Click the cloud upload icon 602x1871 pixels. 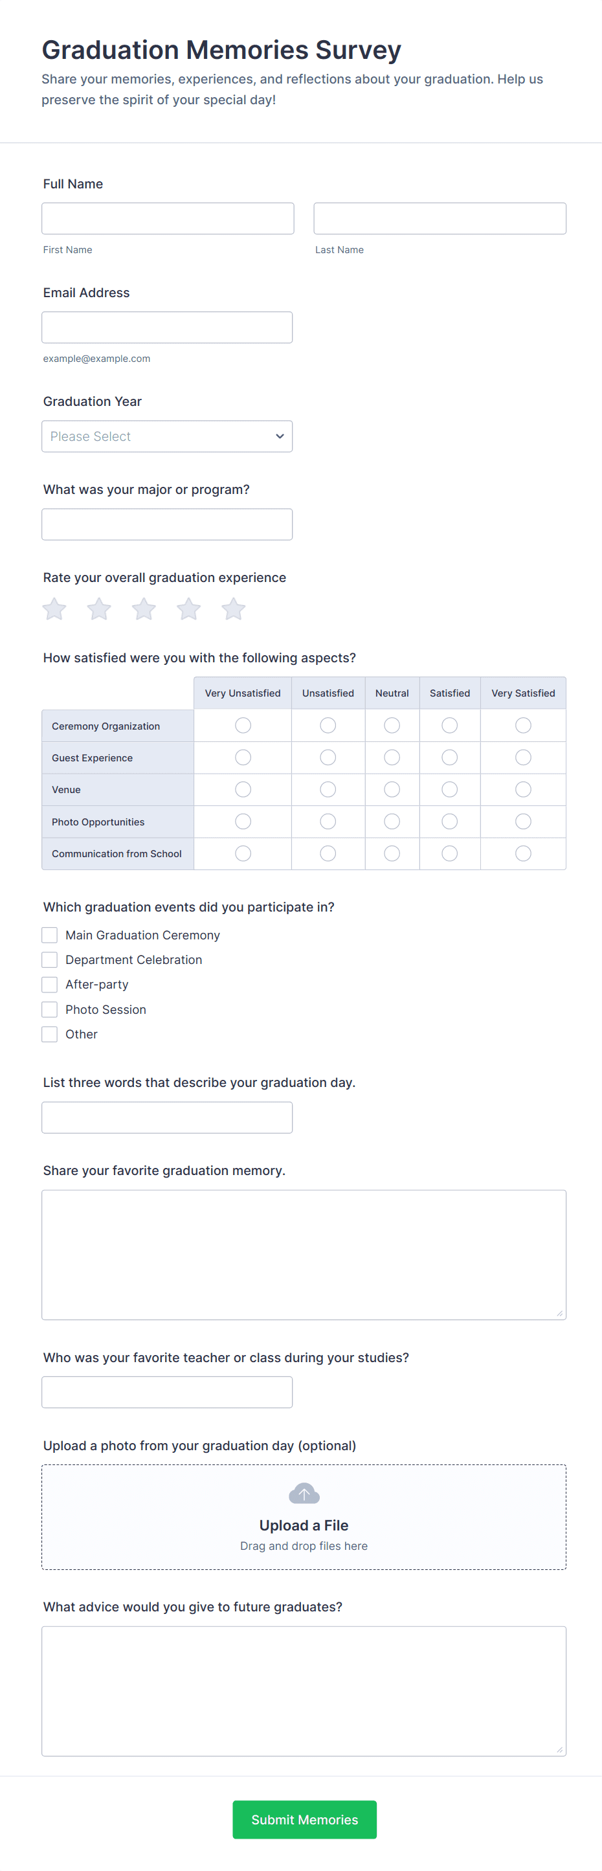pyautogui.click(x=304, y=1494)
